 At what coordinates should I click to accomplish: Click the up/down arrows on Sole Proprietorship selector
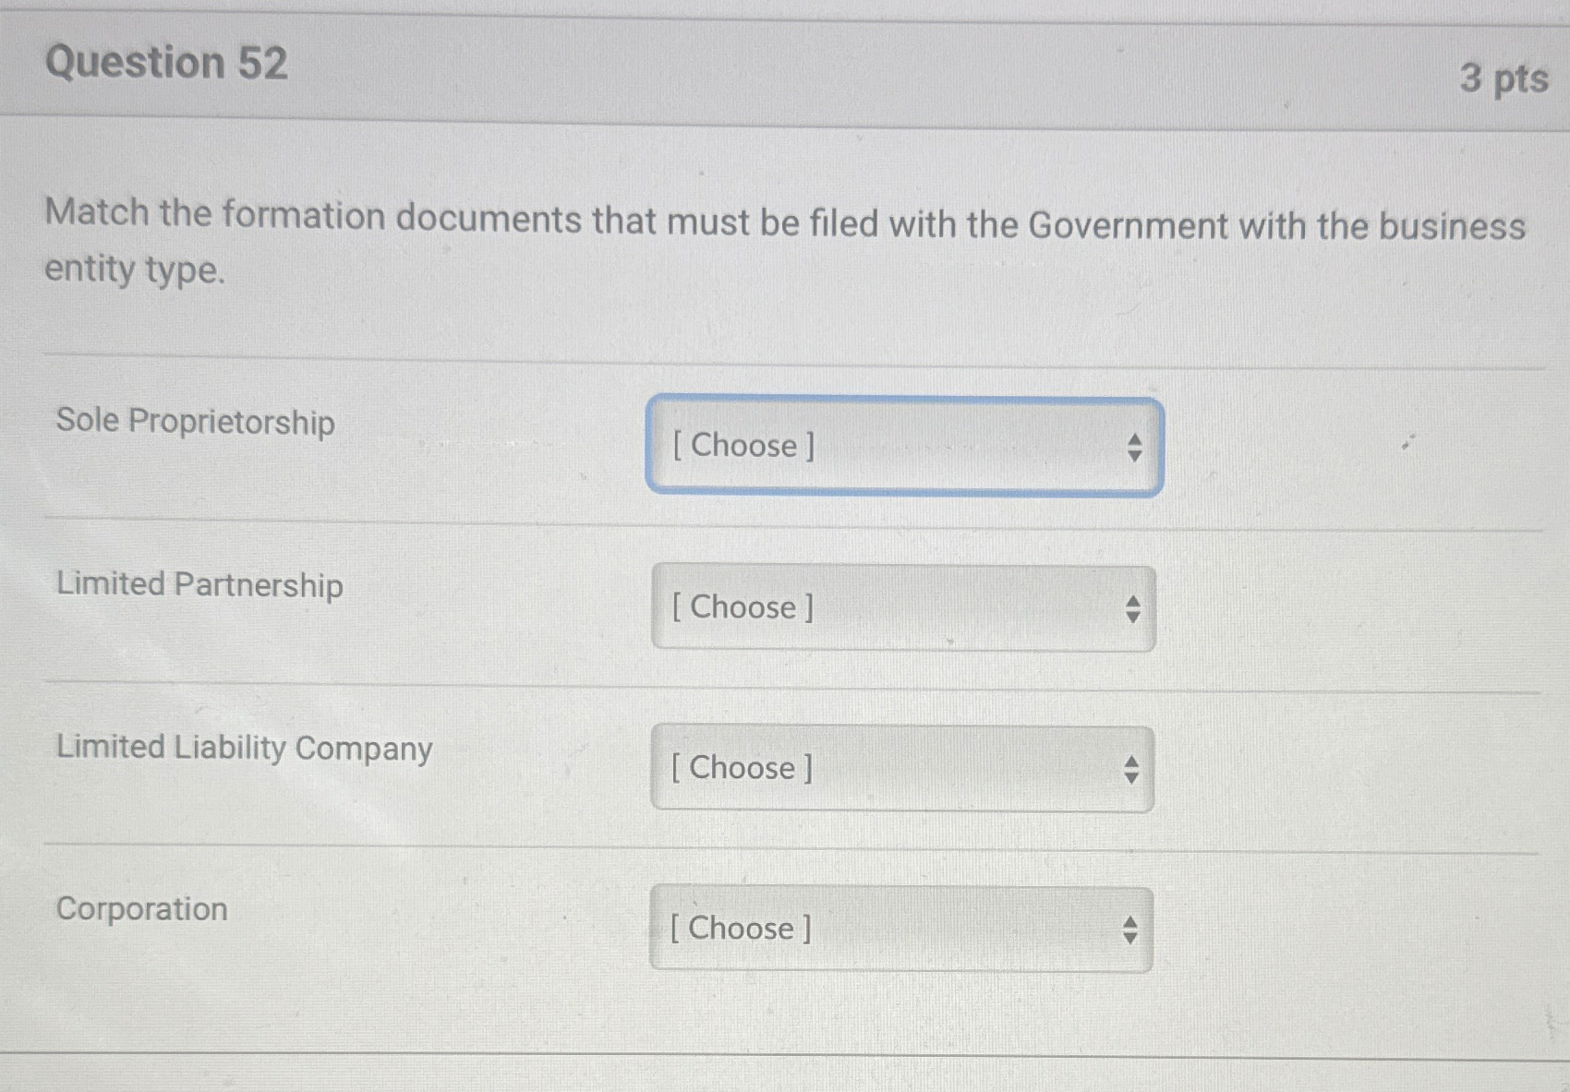click(x=1134, y=447)
